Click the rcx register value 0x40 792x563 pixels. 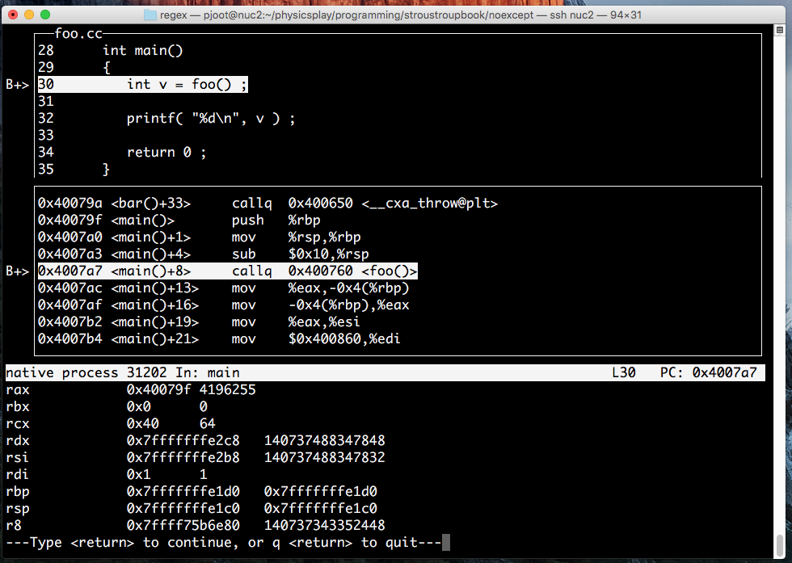click(x=143, y=423)
